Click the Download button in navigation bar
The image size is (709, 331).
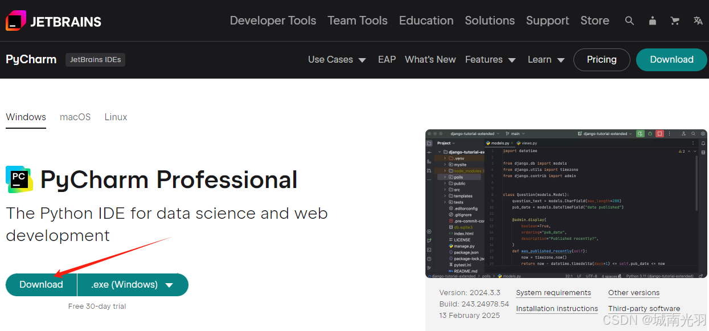(x=672, y=59)
